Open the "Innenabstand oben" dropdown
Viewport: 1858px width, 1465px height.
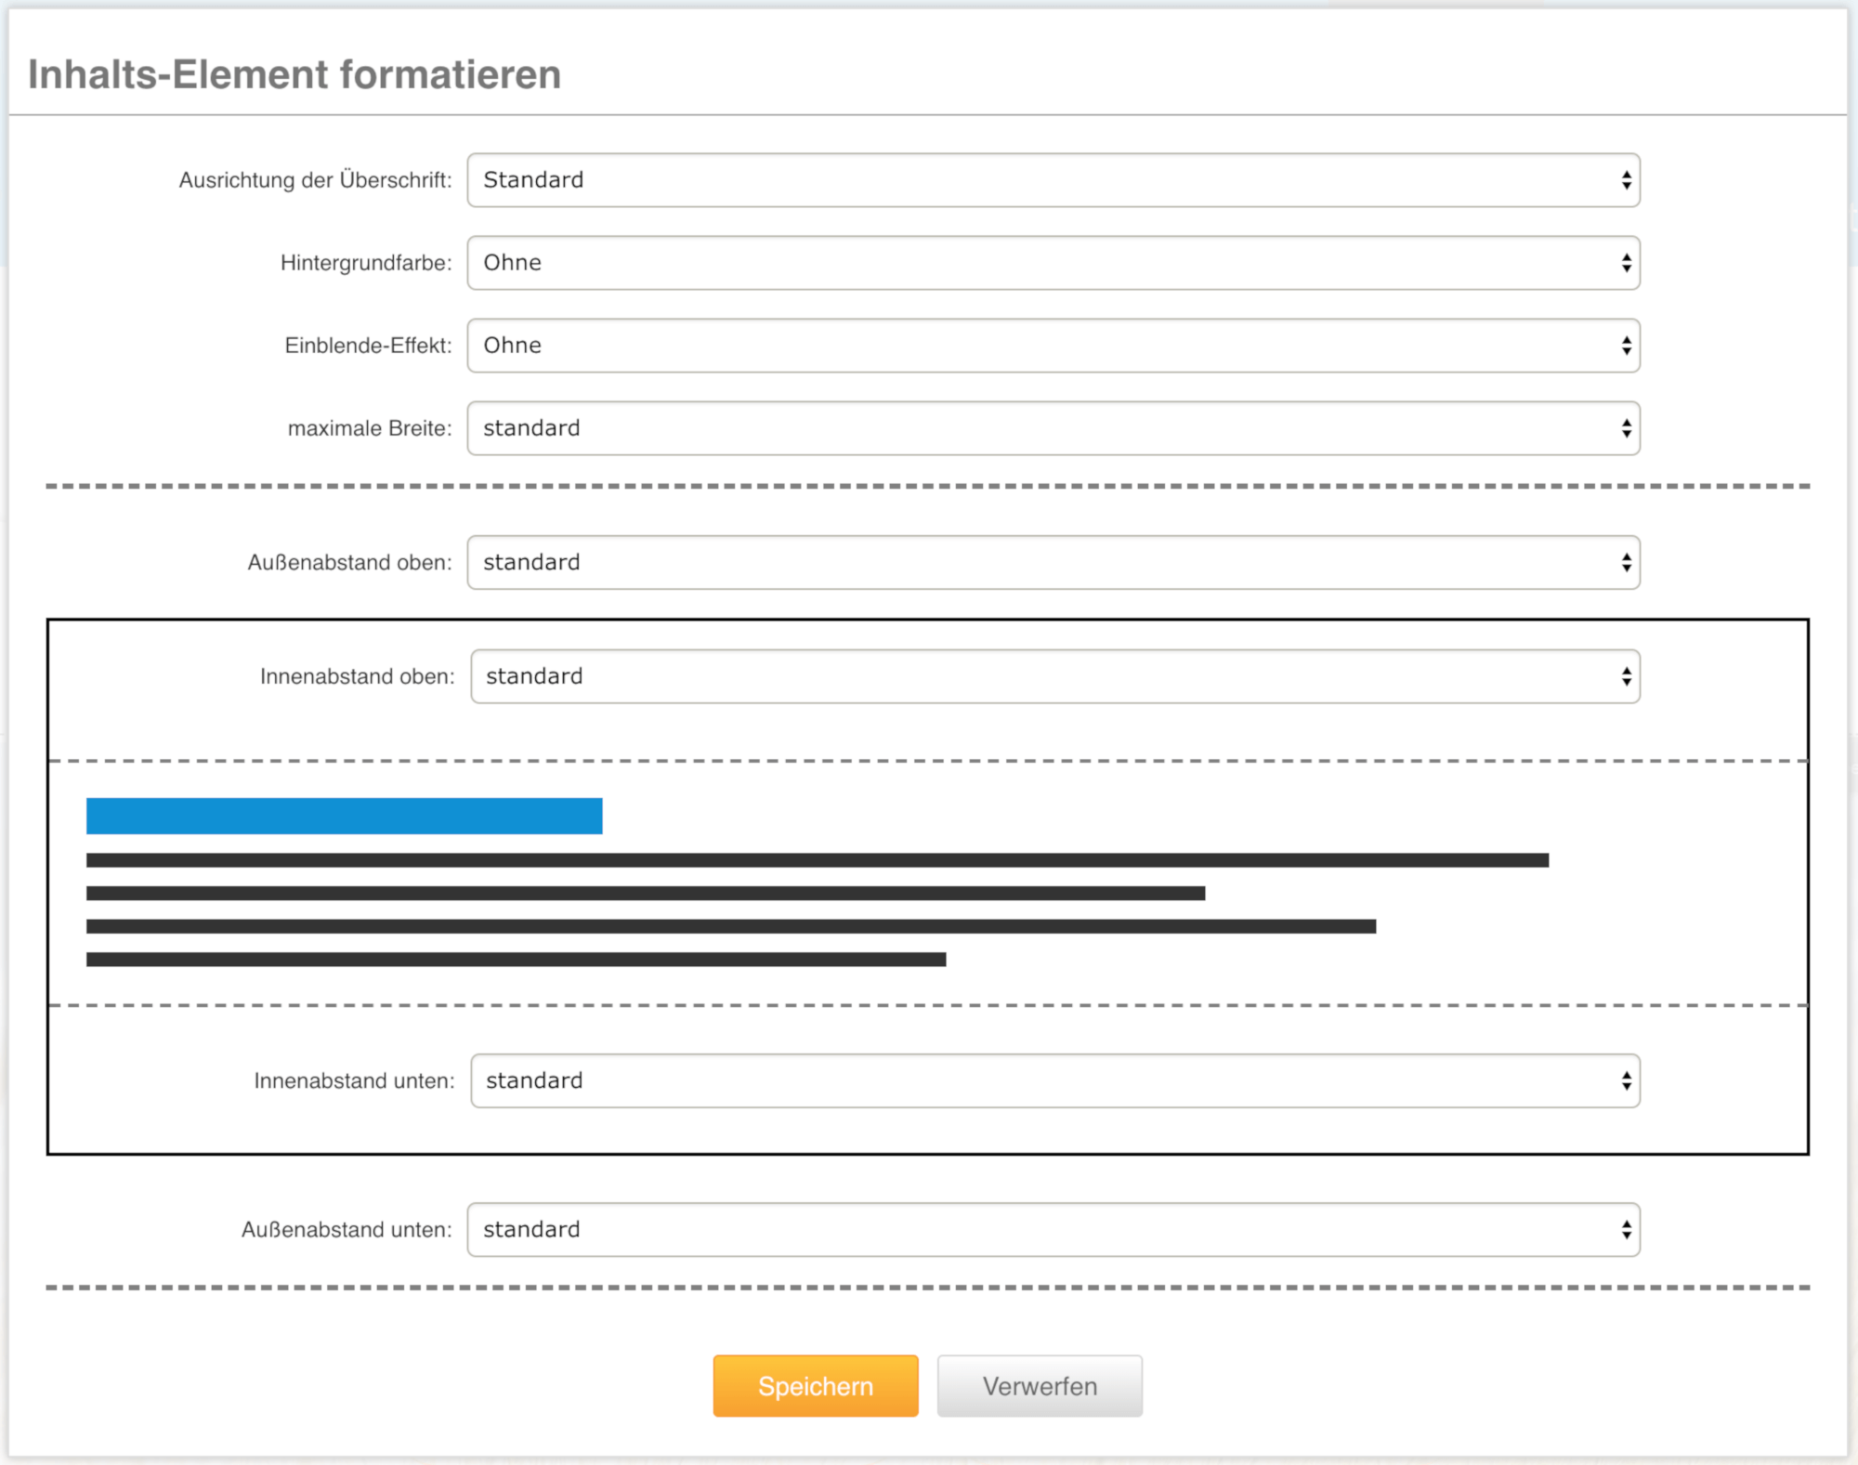pos(1054,676)
